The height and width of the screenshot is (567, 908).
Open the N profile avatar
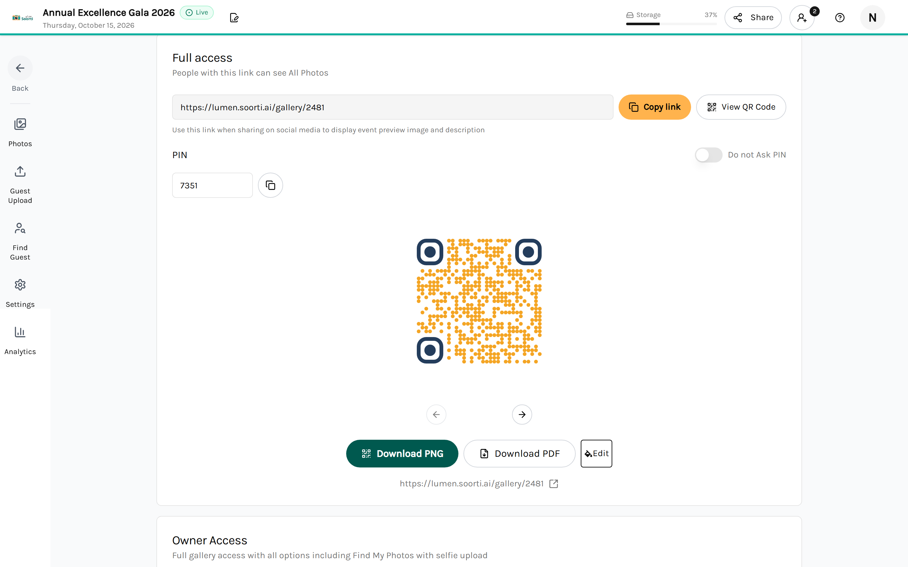(872, 18)
